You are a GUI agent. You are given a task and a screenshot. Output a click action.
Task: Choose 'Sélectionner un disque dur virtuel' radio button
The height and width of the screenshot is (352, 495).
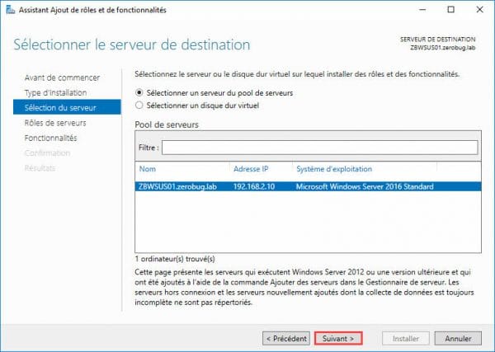[139, 106]
